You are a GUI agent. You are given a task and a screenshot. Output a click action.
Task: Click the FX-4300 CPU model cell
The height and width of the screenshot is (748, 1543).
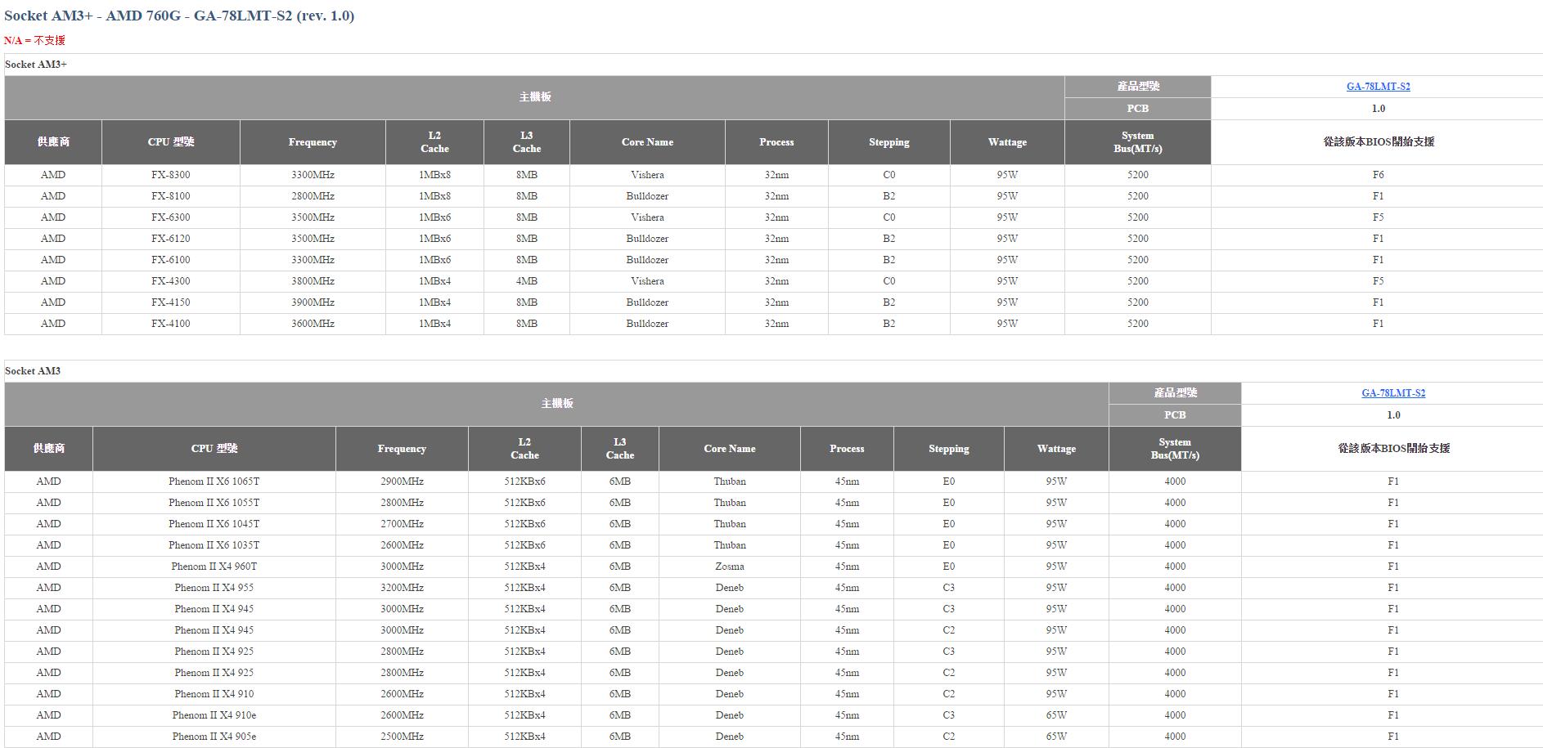(171, 281)
